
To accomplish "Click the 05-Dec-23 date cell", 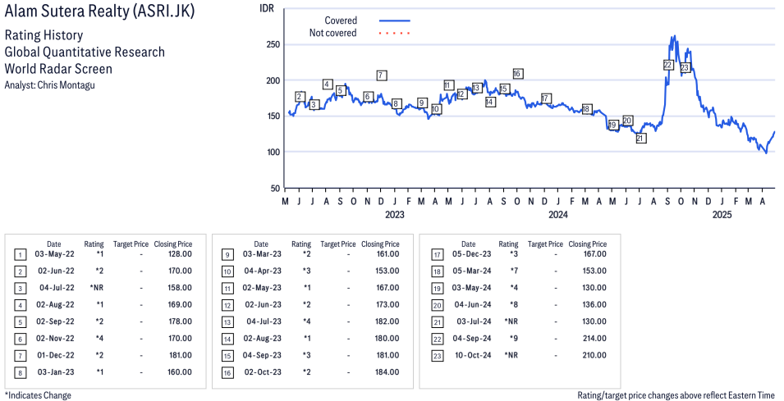I will pos(471,254).
